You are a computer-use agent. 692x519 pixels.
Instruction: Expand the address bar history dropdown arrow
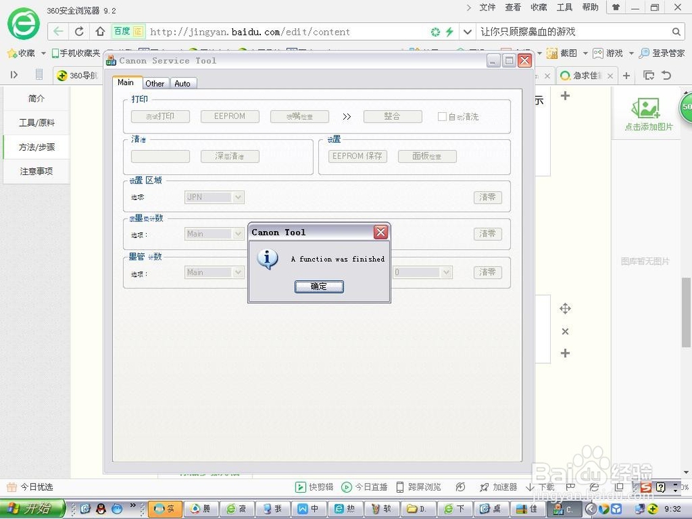467,32
